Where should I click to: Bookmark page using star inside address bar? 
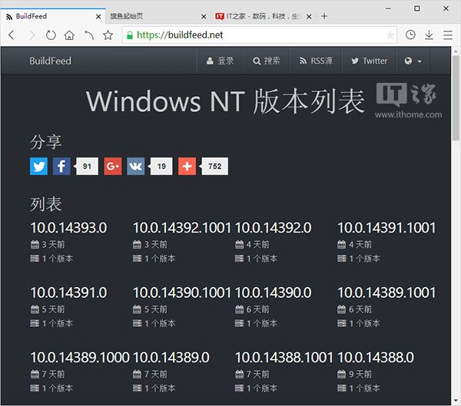coord(390,35)
